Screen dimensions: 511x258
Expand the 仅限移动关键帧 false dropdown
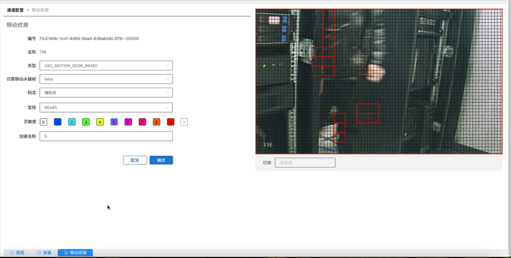[x=106, y=79]
